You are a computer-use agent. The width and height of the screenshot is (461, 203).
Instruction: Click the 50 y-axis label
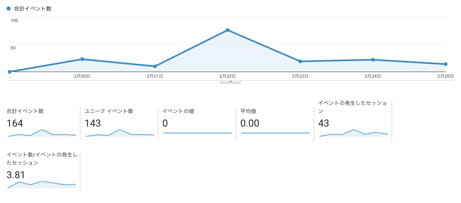pyautogui.click(x=13, y=48)
